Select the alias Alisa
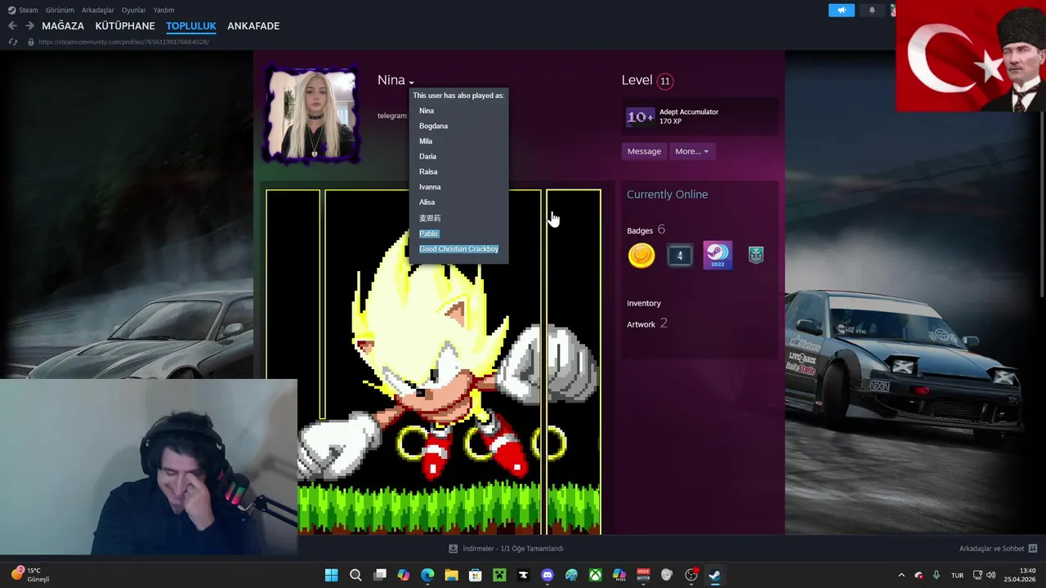 427,202
